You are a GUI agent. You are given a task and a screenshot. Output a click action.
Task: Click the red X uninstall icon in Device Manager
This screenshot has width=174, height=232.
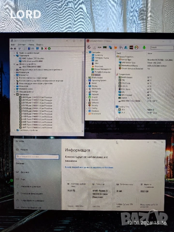(46, 48)
